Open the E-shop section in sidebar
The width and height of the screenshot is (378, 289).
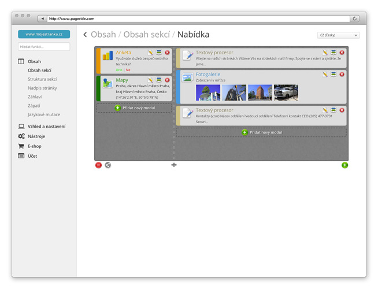35,146
